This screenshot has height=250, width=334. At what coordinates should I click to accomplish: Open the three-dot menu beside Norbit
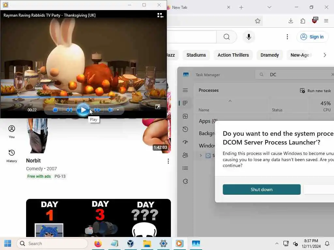pyautogui.click(x=168, y=161)
